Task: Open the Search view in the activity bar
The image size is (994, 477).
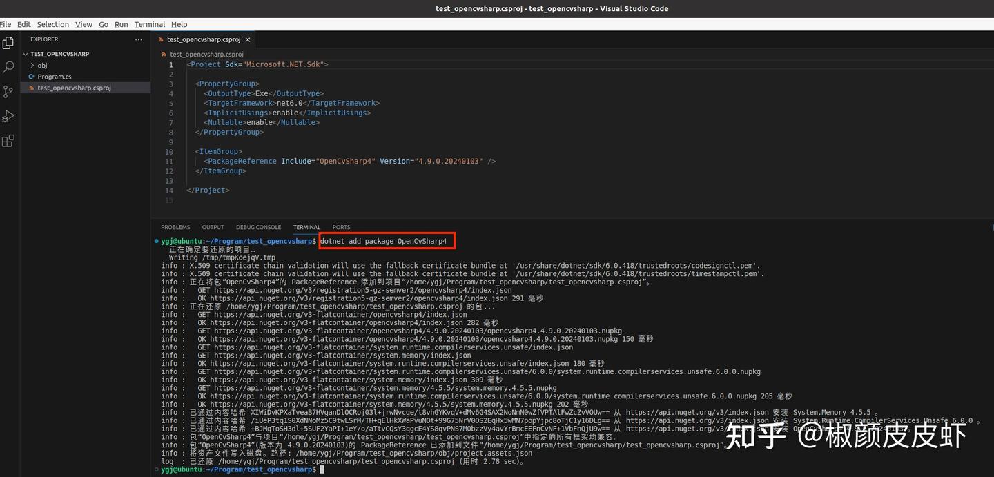Action: tap(8, 66)
